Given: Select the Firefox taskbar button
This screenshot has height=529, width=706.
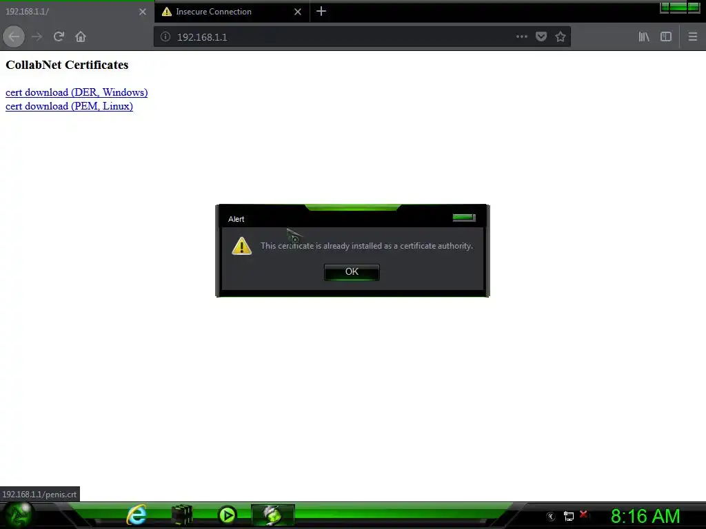Looking at the screenshot, I should click(273, 515).
